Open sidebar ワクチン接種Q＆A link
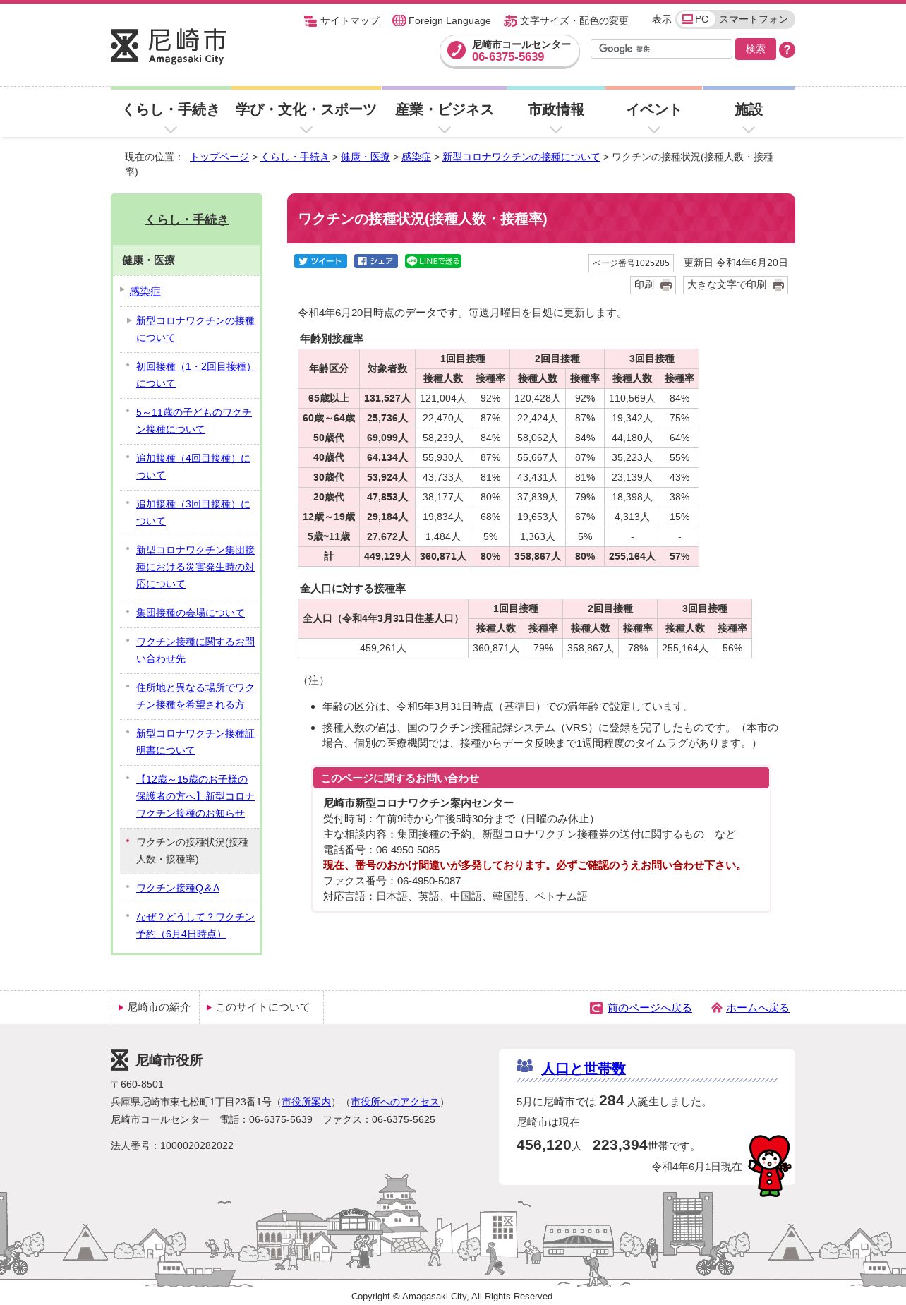 coord(178,888)
